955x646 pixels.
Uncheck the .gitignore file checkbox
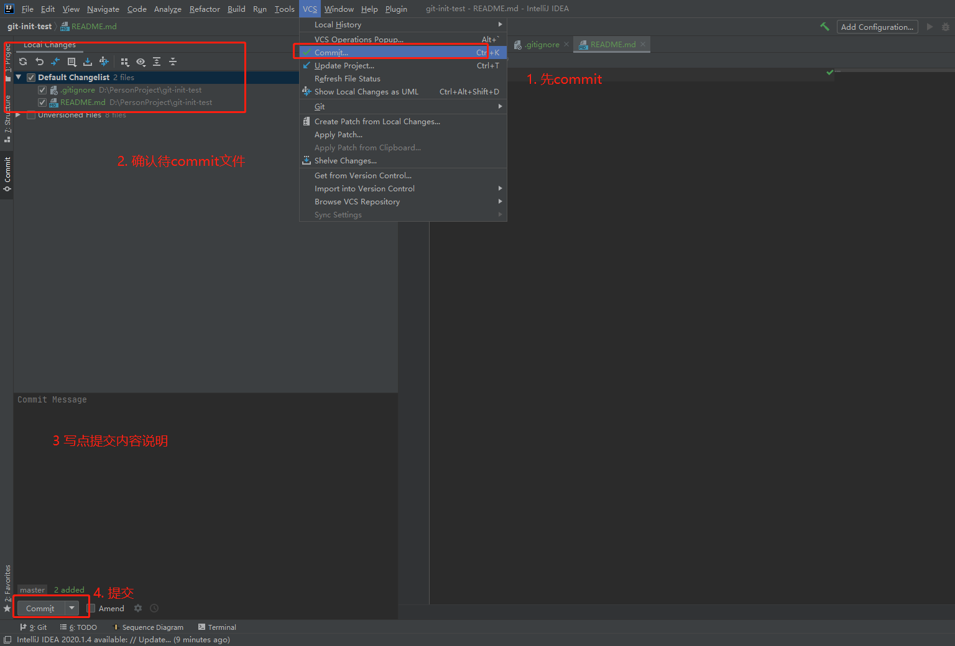click(x=42, y=90)
